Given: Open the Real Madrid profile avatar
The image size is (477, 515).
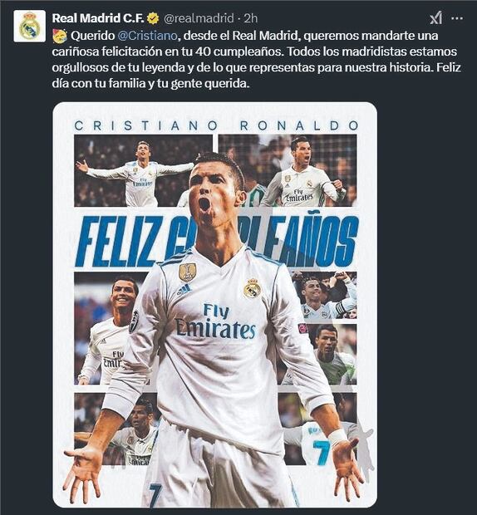Looking at the screenshot, I should click(x=30, y=26).
